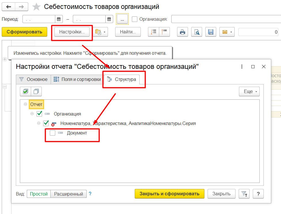Open report Настройки
This screenshot has height=214, width=281.
72,32
